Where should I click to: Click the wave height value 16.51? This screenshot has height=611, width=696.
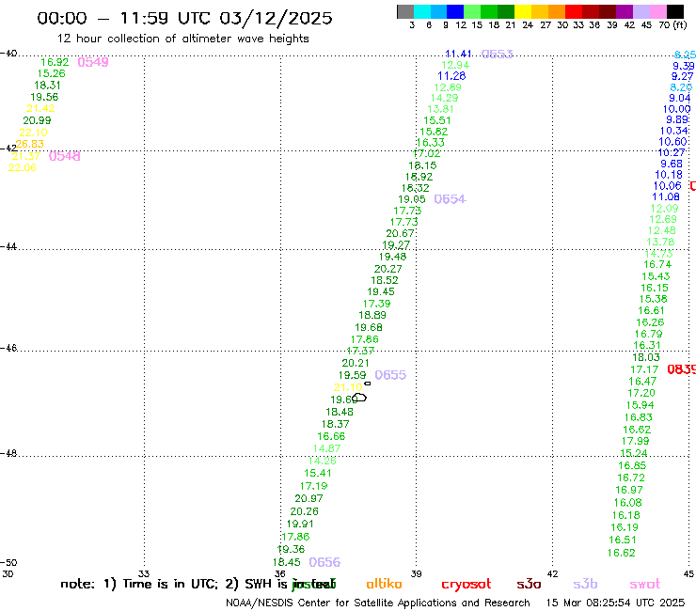[623, 540]
